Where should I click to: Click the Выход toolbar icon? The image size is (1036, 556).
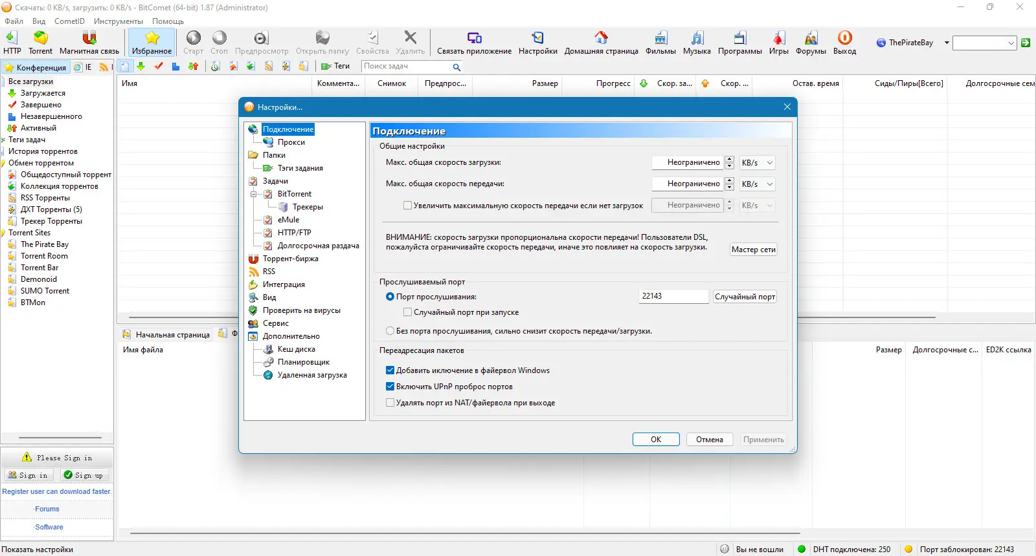pos(844,43)
